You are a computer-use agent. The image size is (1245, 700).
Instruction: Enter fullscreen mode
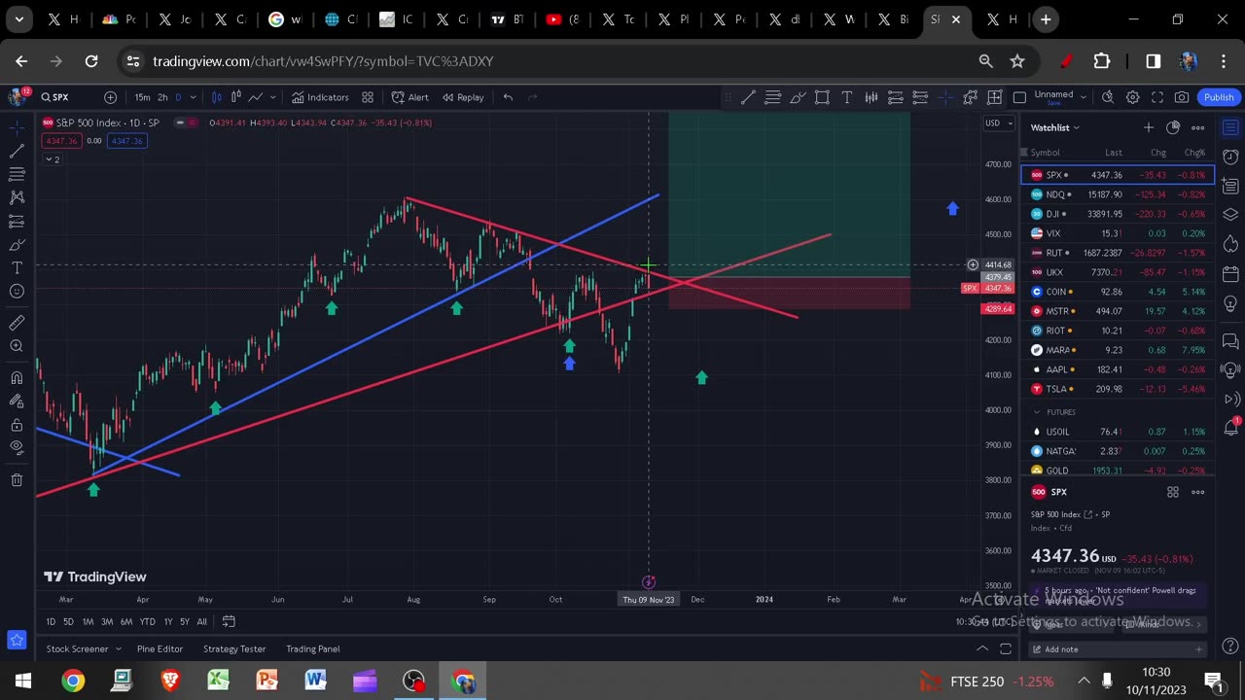[1157, 97]
